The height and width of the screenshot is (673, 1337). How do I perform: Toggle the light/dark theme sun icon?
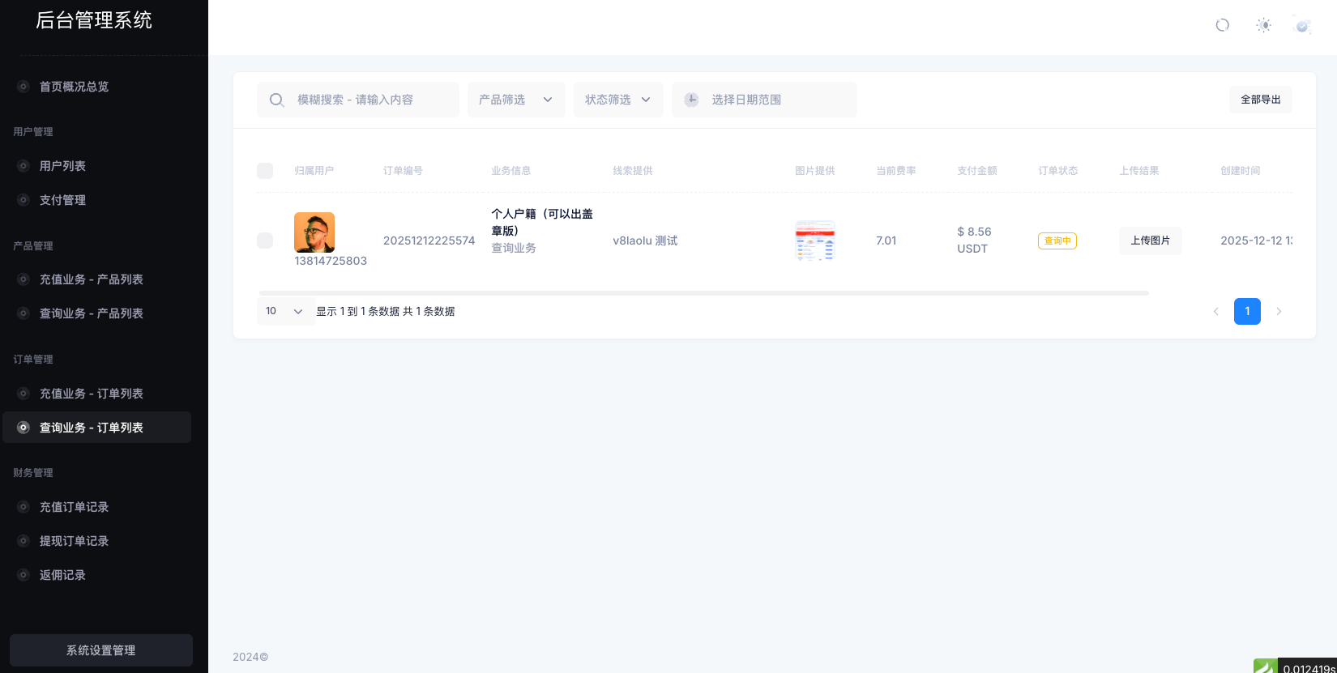pyautogui.click(x=1263, y=25)
